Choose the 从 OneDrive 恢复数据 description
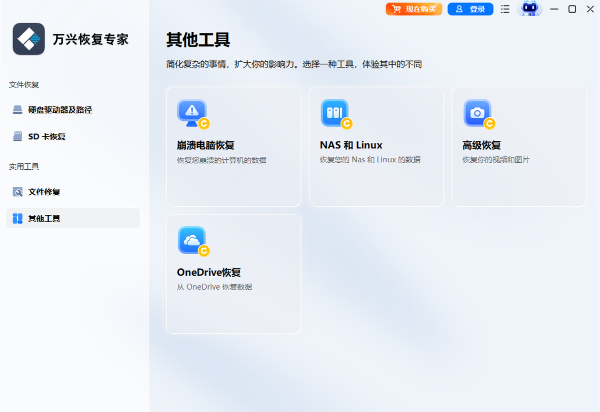The height and width of the screenshot is (412, 600). click(214, 287)
